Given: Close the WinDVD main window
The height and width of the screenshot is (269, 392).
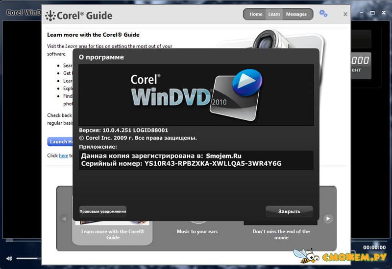Looking at the screenshot, I should point(384,13).
